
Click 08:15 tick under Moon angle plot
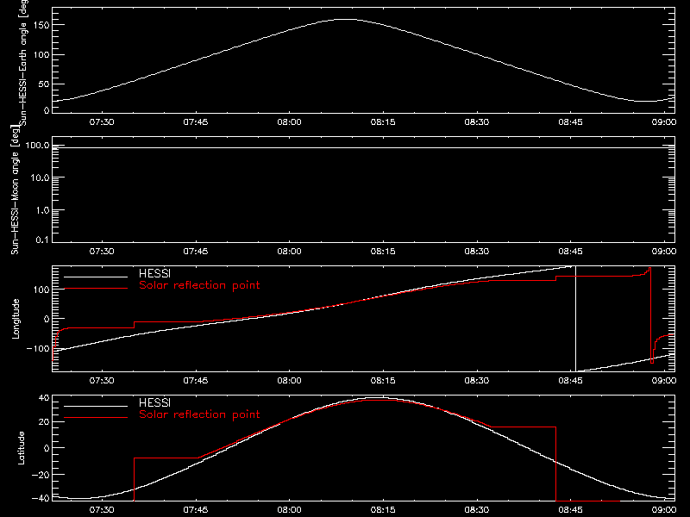(x=383, y=251)
